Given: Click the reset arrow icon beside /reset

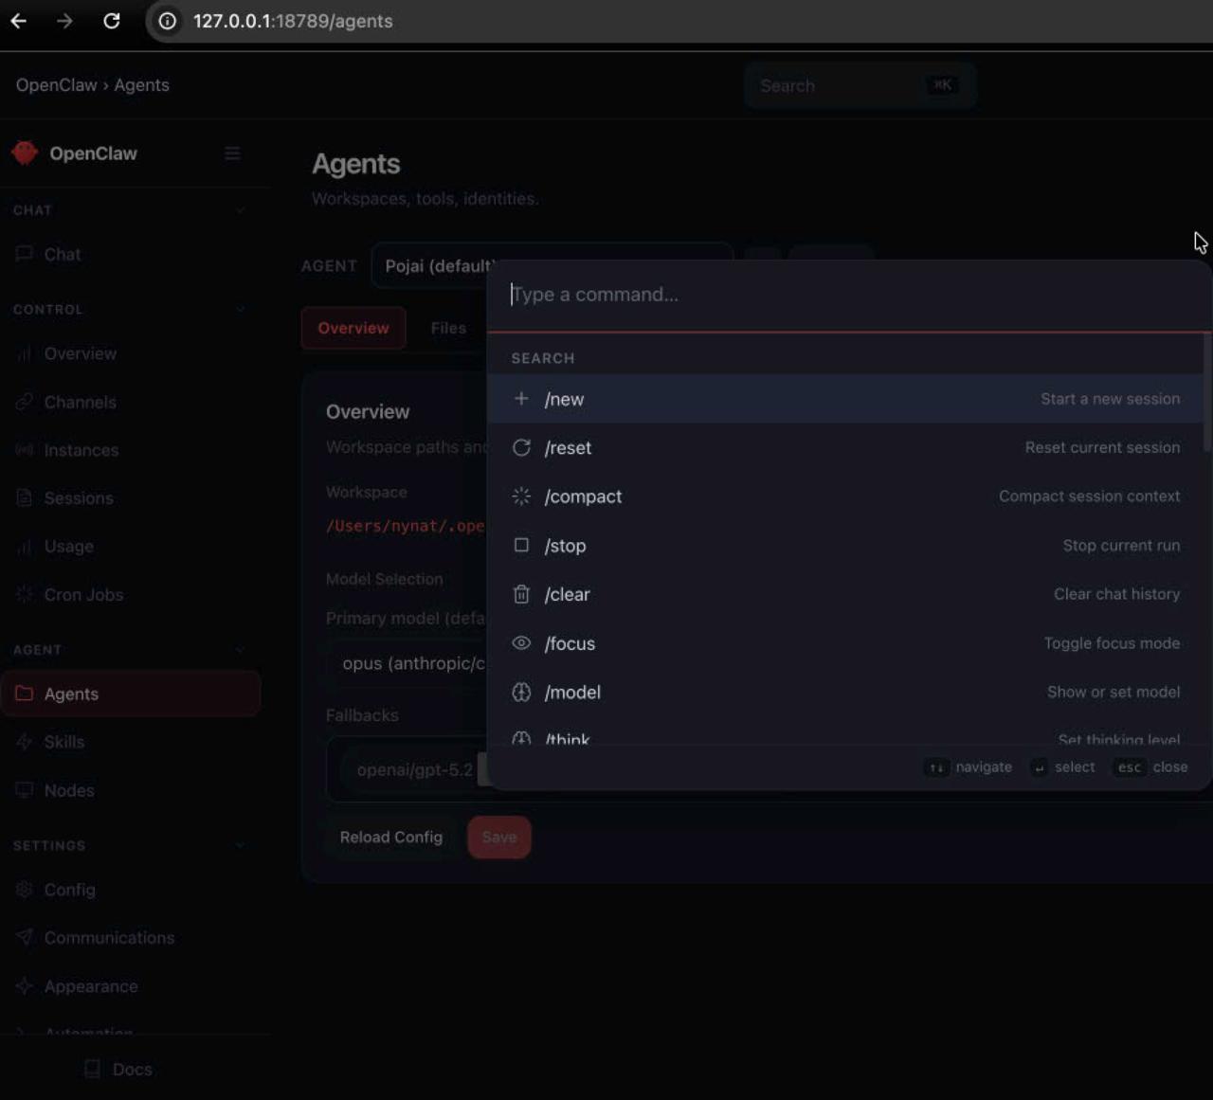Looking at the screenshot, I should pyautogui.click(x=521, y=448).
